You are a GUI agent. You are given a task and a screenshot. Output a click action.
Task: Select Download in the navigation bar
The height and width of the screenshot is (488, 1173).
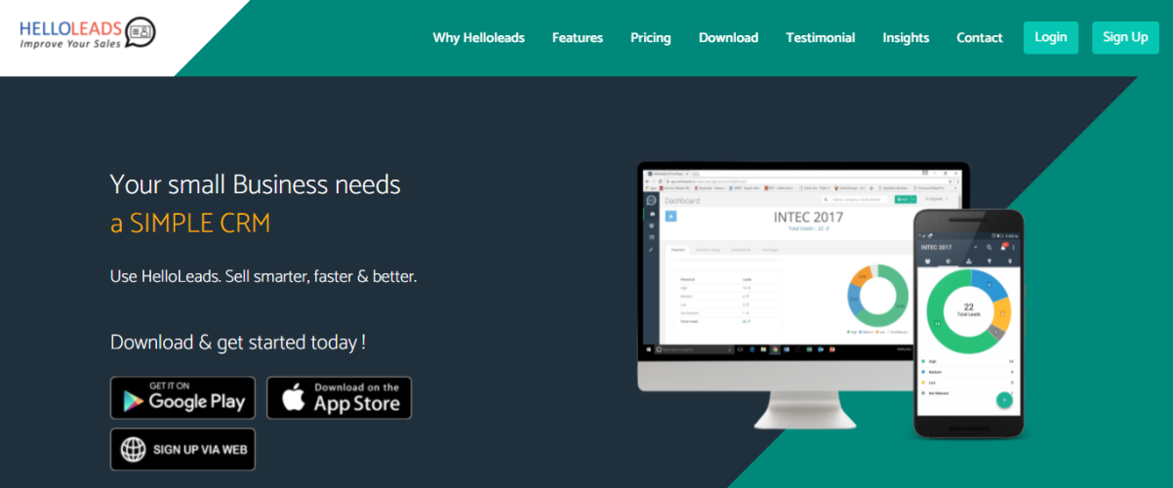pos(728,38)
